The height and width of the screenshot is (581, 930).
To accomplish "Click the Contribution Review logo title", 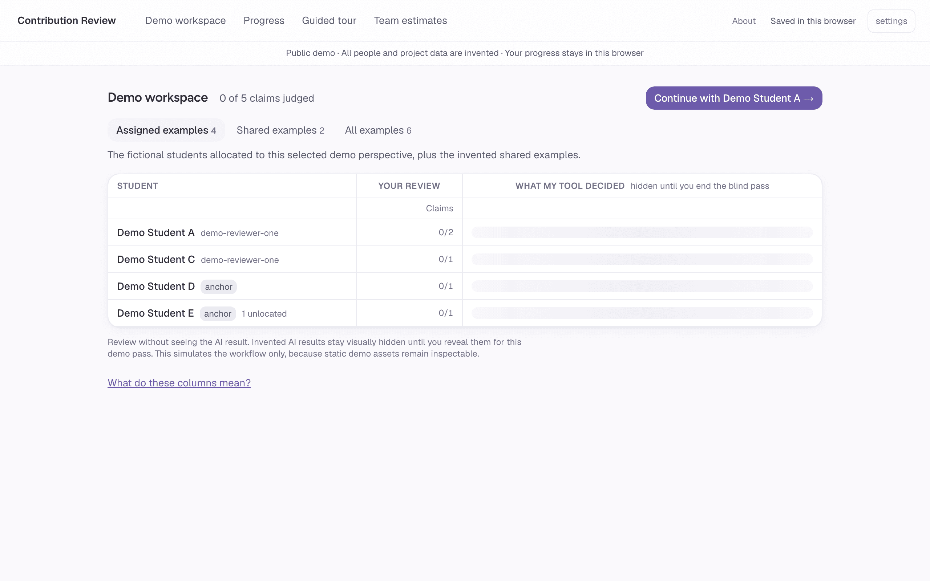I will [x=66, y=21].
